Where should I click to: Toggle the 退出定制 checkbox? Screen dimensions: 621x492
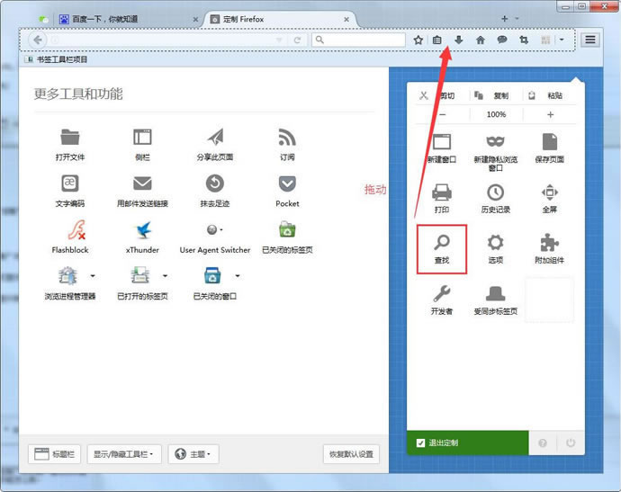(420, 443)
